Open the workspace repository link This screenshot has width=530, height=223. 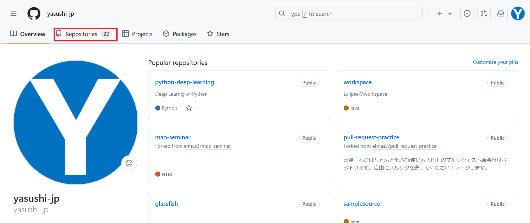[357, 82]
